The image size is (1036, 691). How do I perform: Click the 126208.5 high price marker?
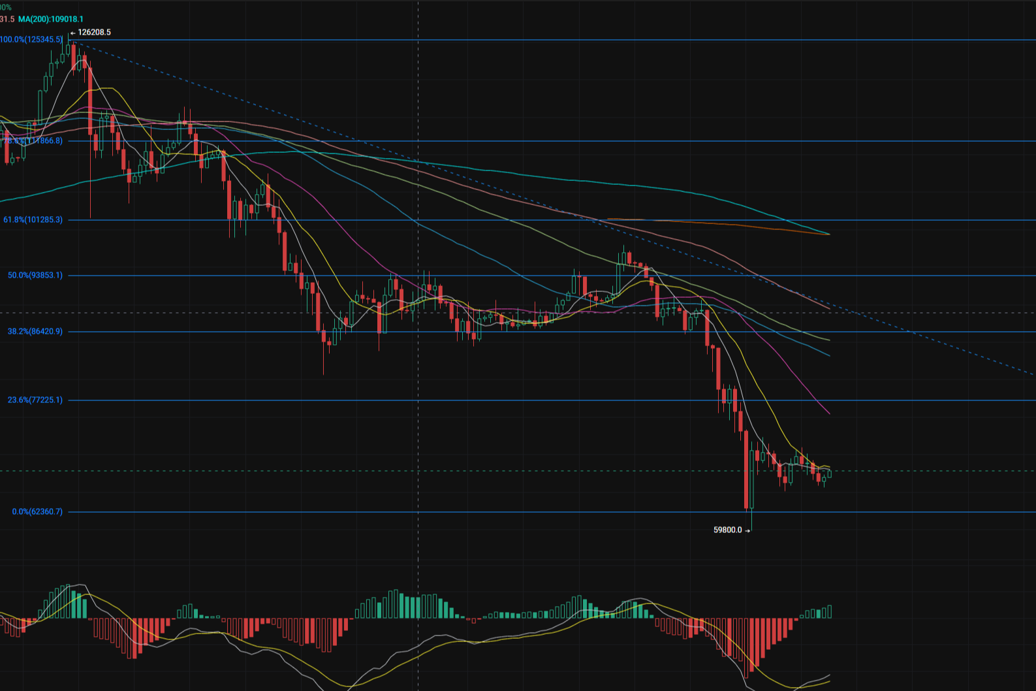point(94,33)
